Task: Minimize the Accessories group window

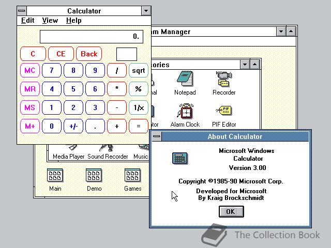Action: (245, 65)
